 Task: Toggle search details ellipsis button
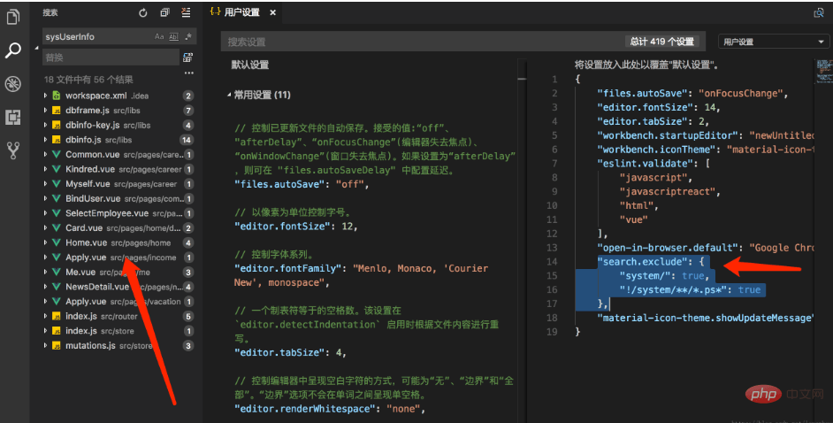[x=188, y=73]
